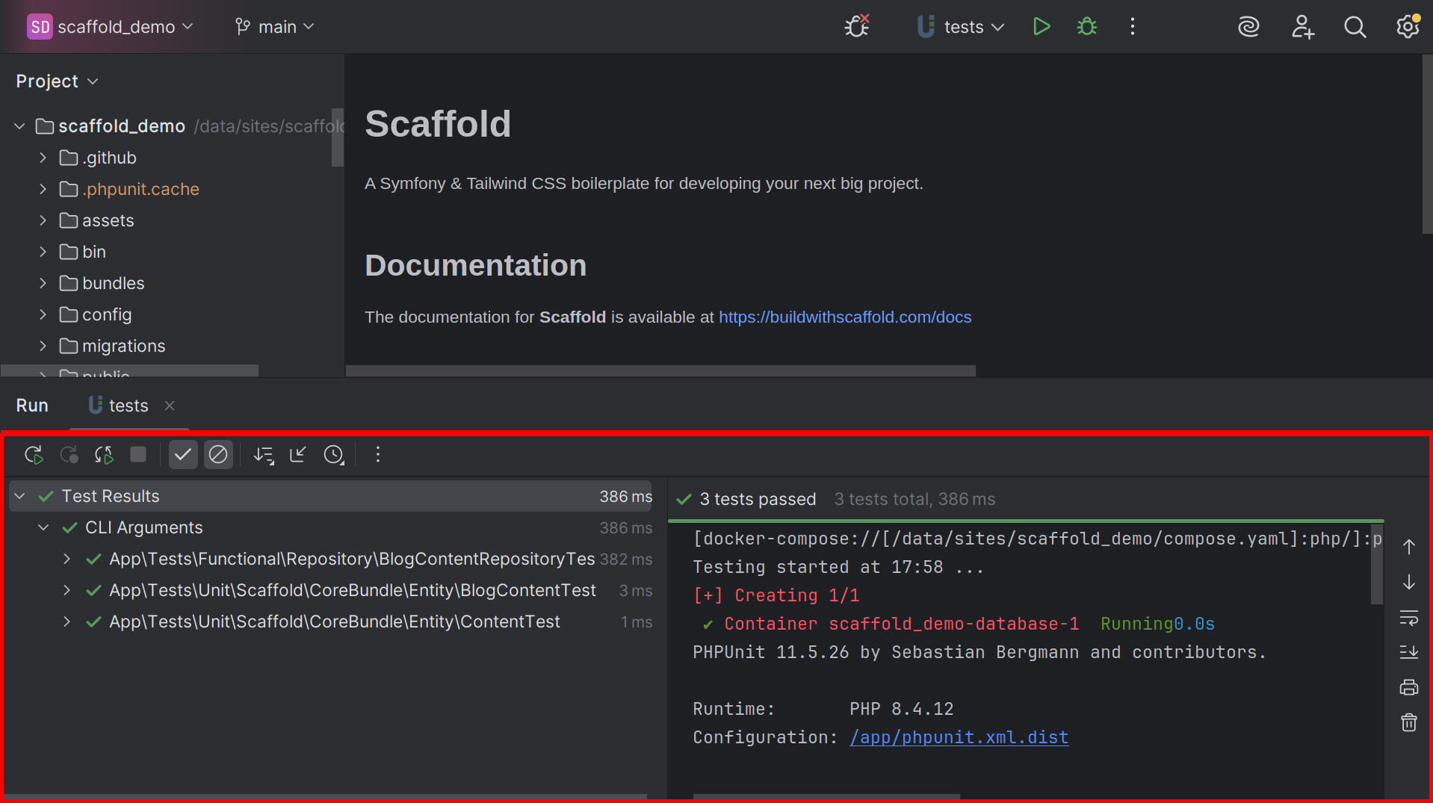Clear console output with trash icon
The width and height of the screenshot is (1433, 803).
pyautogui.click(x=1408, y=722)
